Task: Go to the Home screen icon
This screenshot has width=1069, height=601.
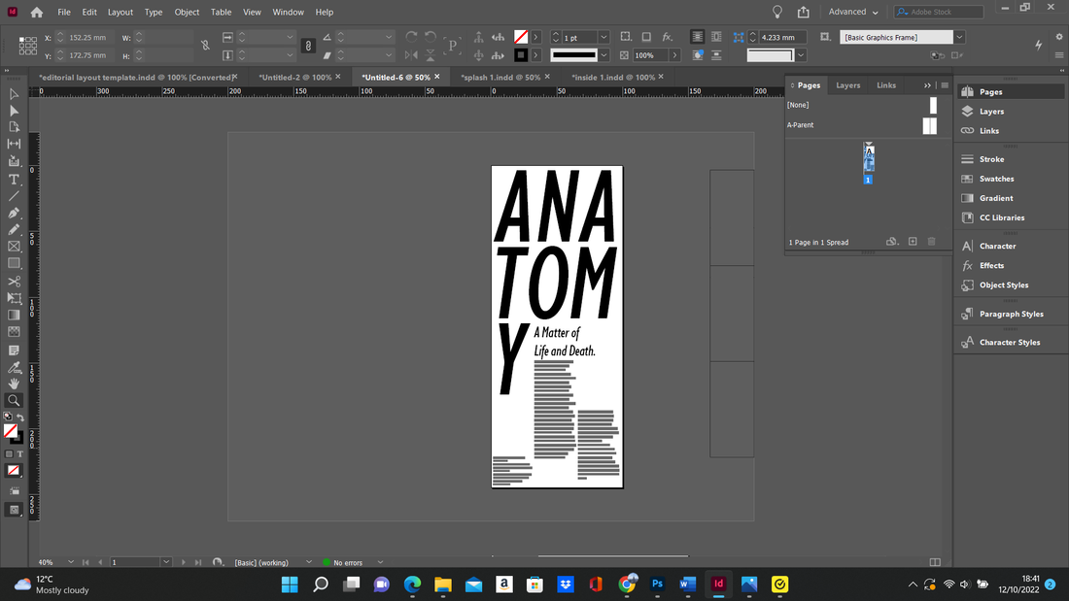Action: pyautogui.click(x=37, y=13)
